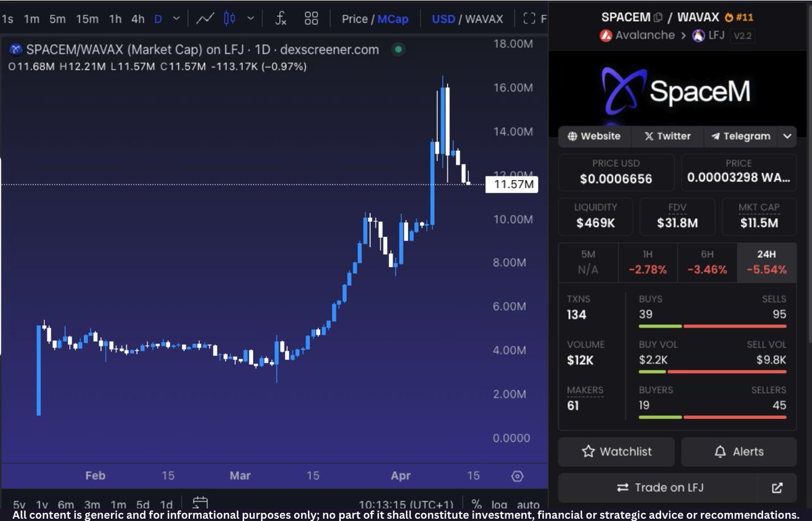
Task: Click the 11.57M current price label
Action: pos(512,184)
